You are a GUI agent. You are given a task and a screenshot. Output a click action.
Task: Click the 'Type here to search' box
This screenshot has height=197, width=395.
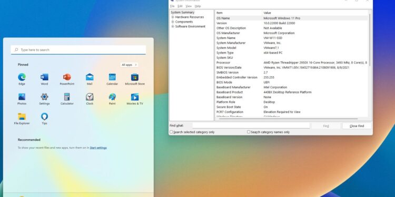click(78, 50)
